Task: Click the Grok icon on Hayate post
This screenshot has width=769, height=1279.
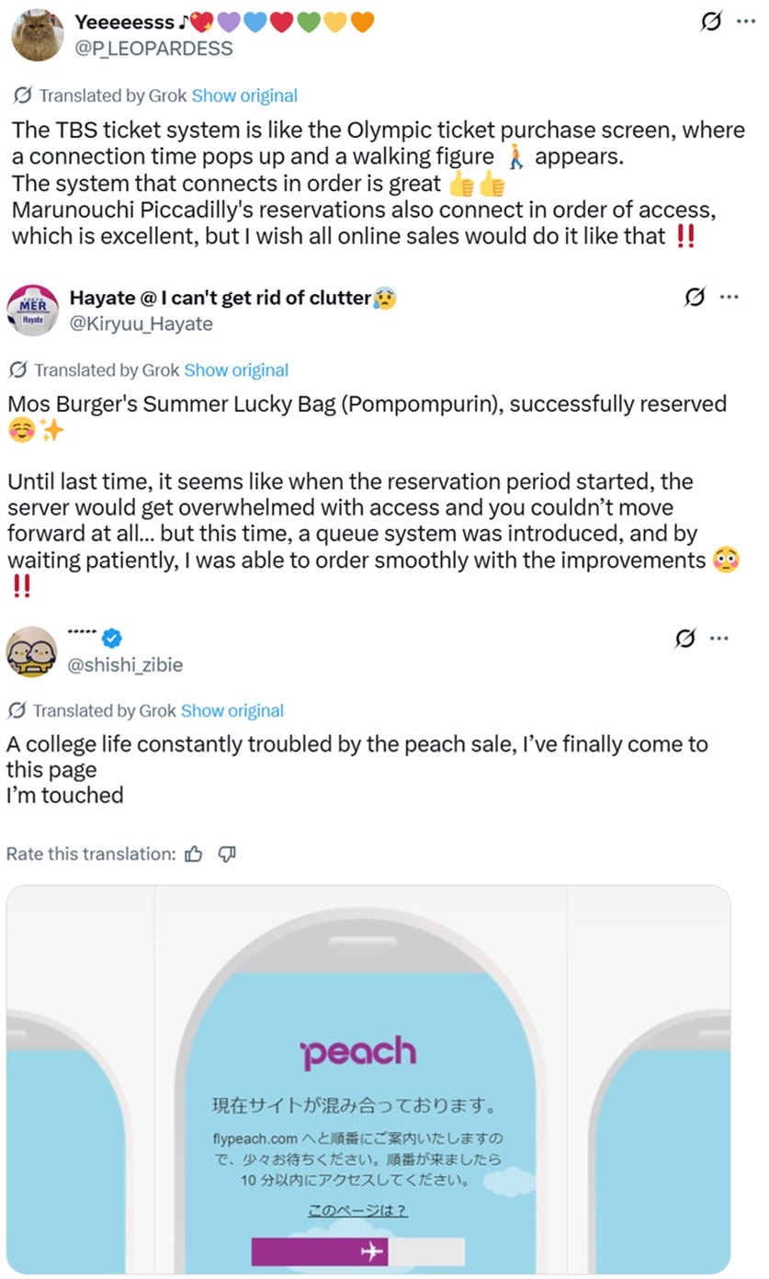Action: (x=695, y=298)
